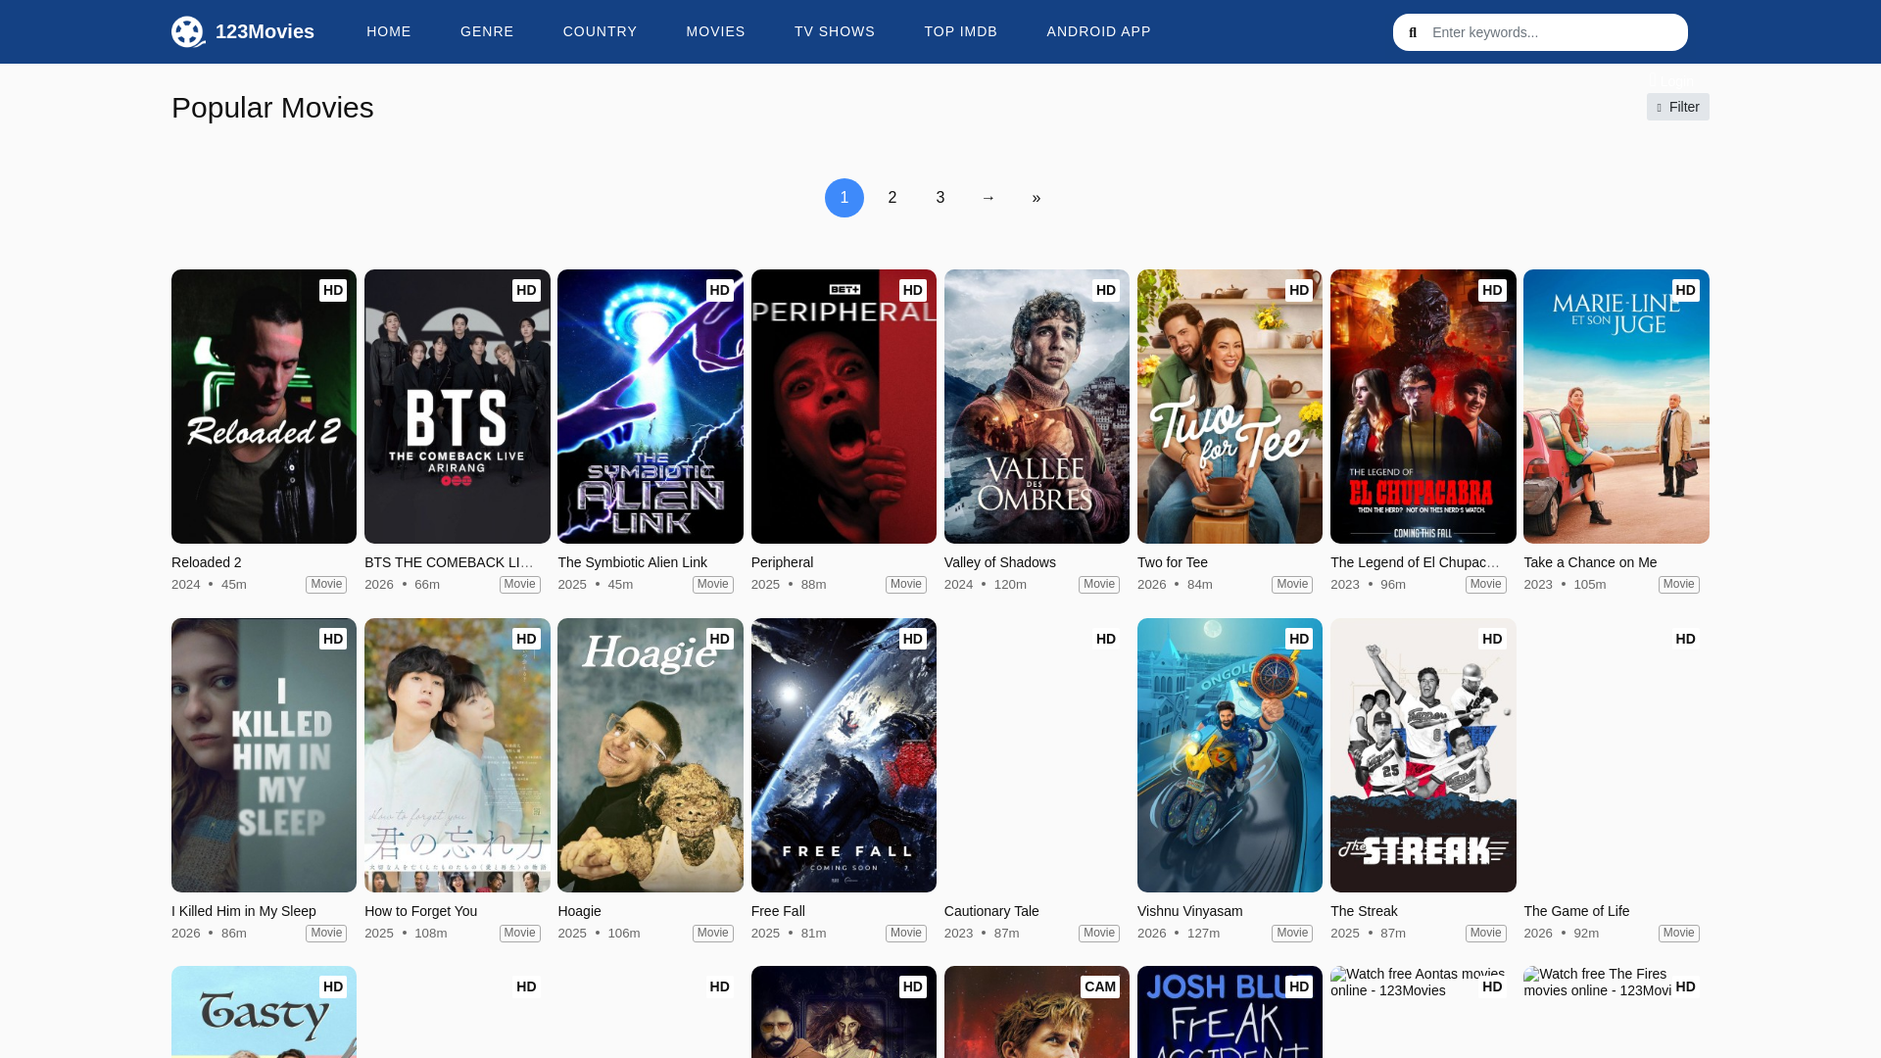The image size is (1881, 1058).
Task: Jump to last page double-arrow
Action: point(1037,198)
